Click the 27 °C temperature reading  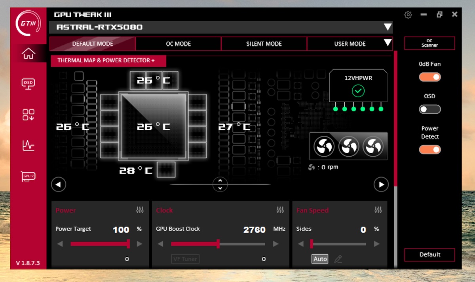[234, 127]
